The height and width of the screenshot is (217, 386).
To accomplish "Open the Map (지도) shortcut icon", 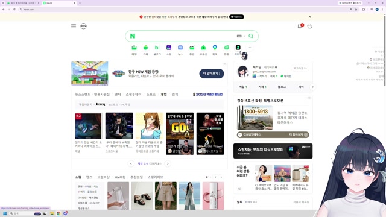I will pos(215,48).
